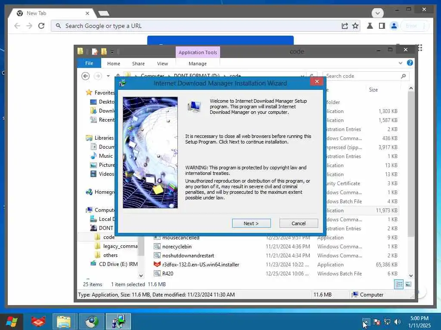Select the code folder in the tree
The image size is (441, 330).
point(109,237)
